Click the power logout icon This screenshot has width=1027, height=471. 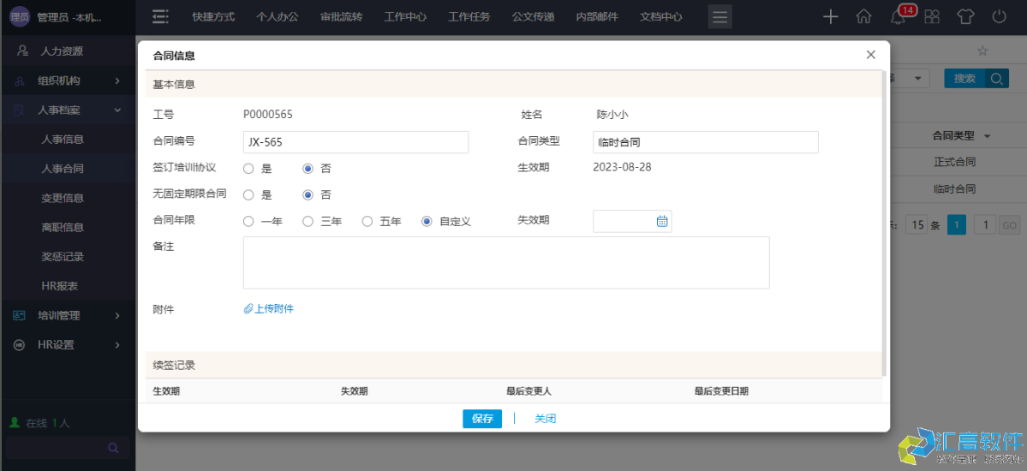pos(999,16)
